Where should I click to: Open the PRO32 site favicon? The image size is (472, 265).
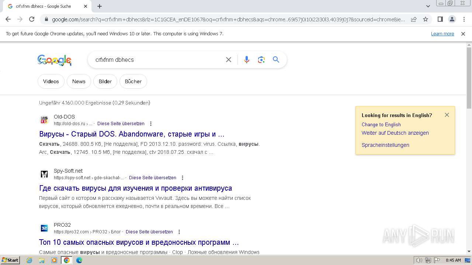[44, 228]
